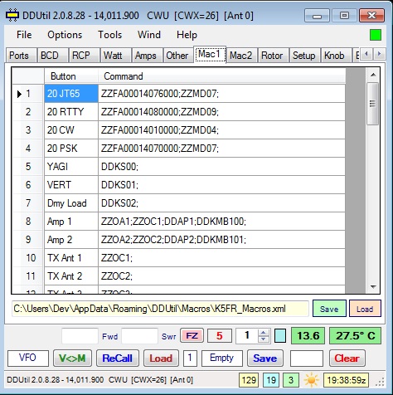This screenshot has width=393, height=395.
Task: Select the 20 RTTY button cell
Action: point(71,112)
